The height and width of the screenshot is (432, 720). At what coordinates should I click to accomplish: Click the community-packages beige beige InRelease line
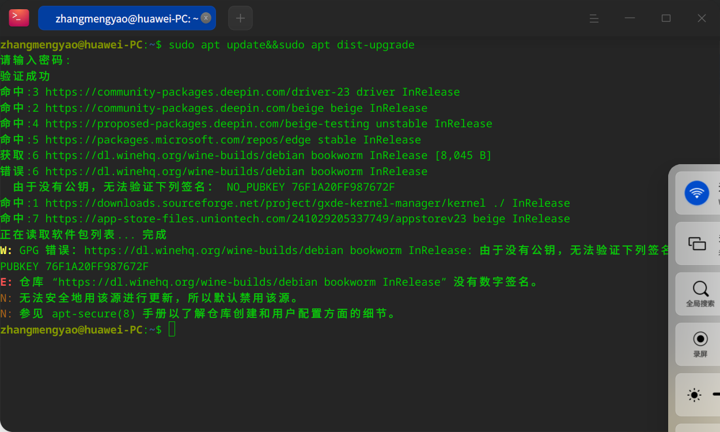coord(214,108)
